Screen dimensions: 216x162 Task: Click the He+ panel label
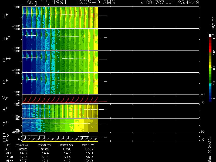pyautogui.click(x=6, y=38)
